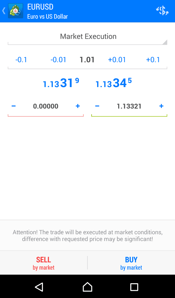Execute BUY by market

(x=131, y=262)
